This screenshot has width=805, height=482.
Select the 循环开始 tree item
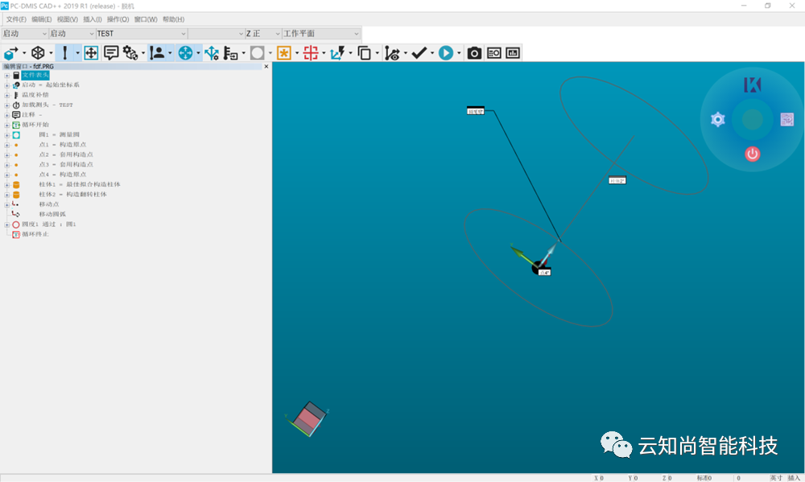pos(35,125)
